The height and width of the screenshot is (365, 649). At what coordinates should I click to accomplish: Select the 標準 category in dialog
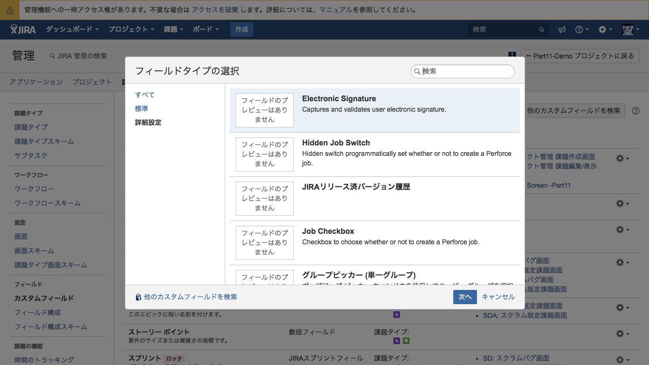(142, 108)
